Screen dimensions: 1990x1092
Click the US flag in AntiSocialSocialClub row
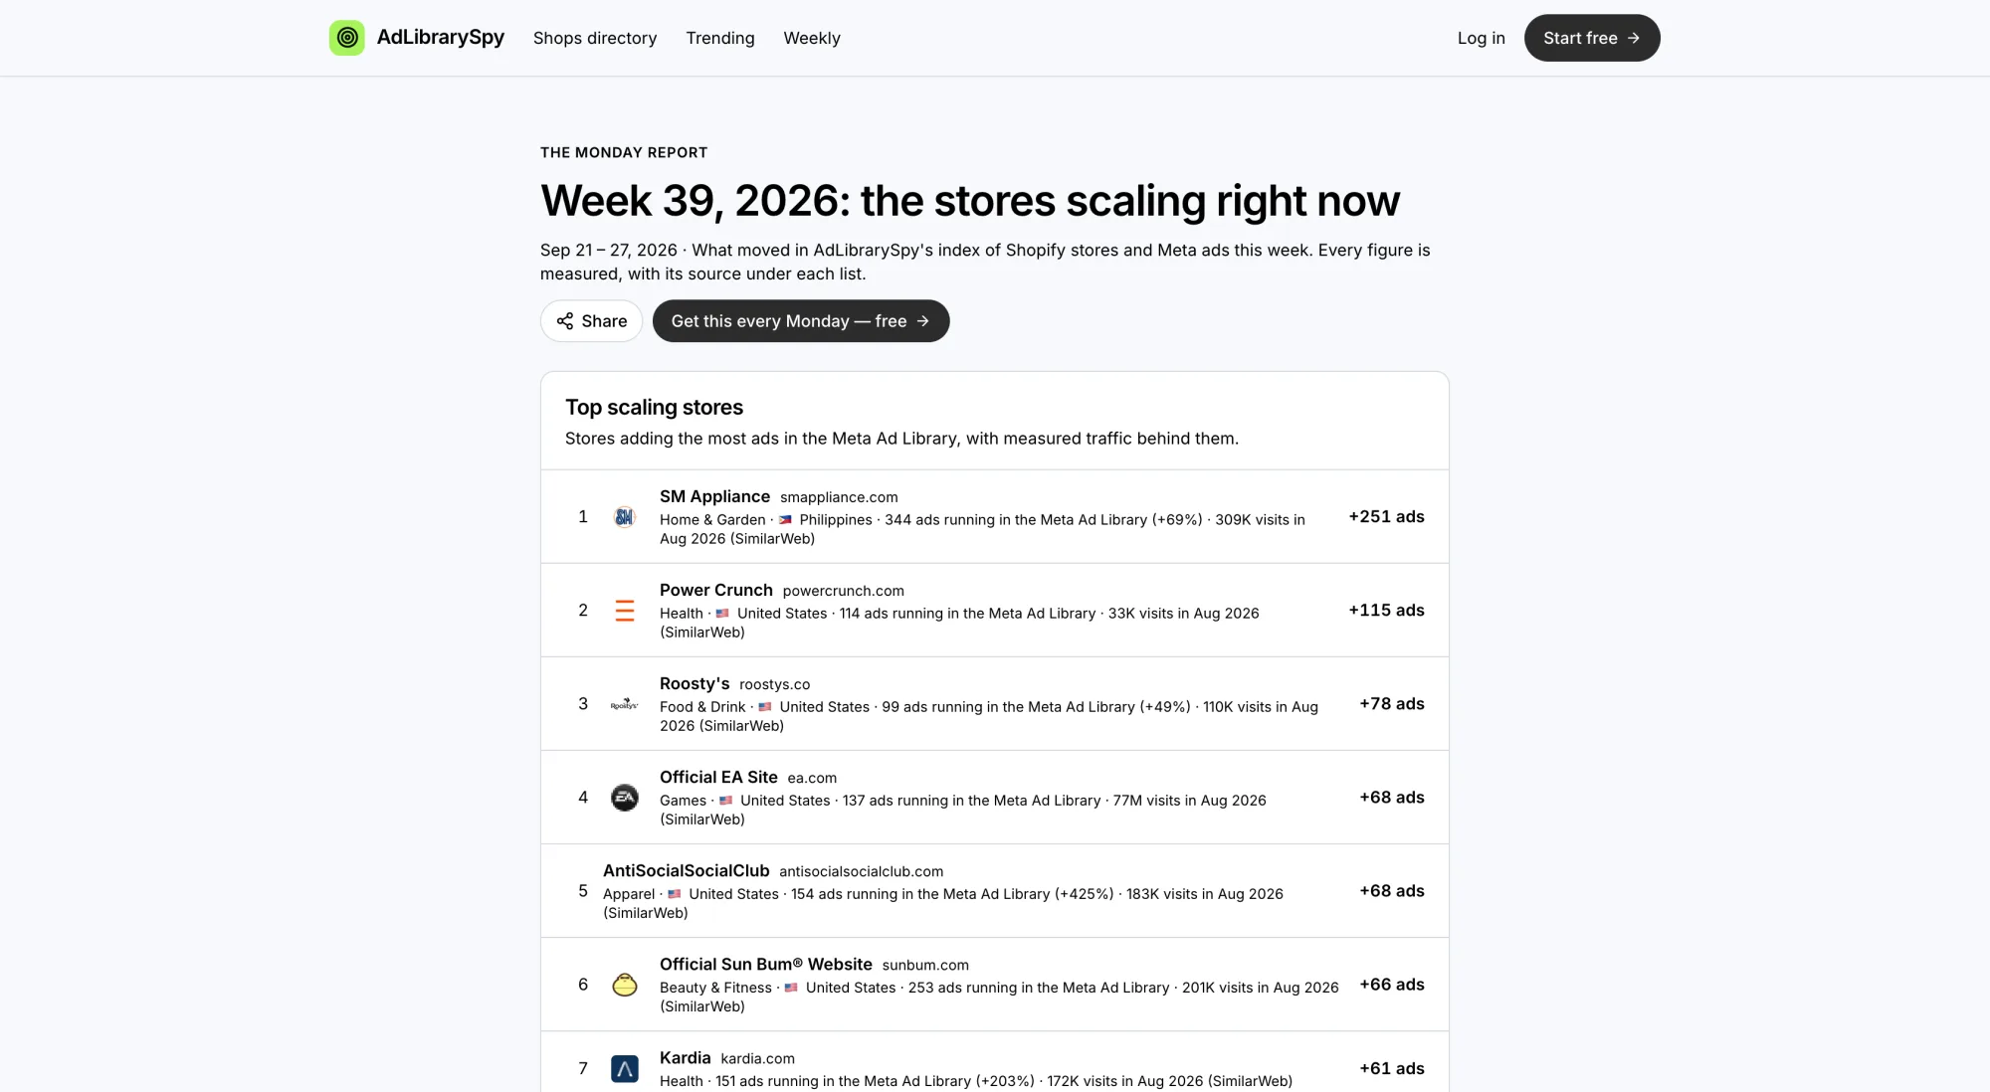[675, 894]
